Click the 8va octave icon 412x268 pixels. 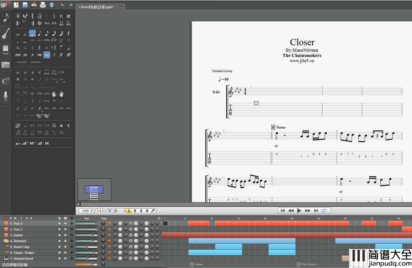pyautogui.click(x=47, y=23)
